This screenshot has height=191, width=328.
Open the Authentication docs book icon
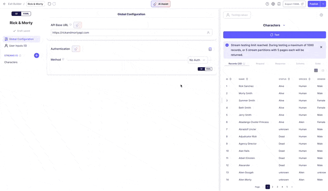tap(210, 49)
